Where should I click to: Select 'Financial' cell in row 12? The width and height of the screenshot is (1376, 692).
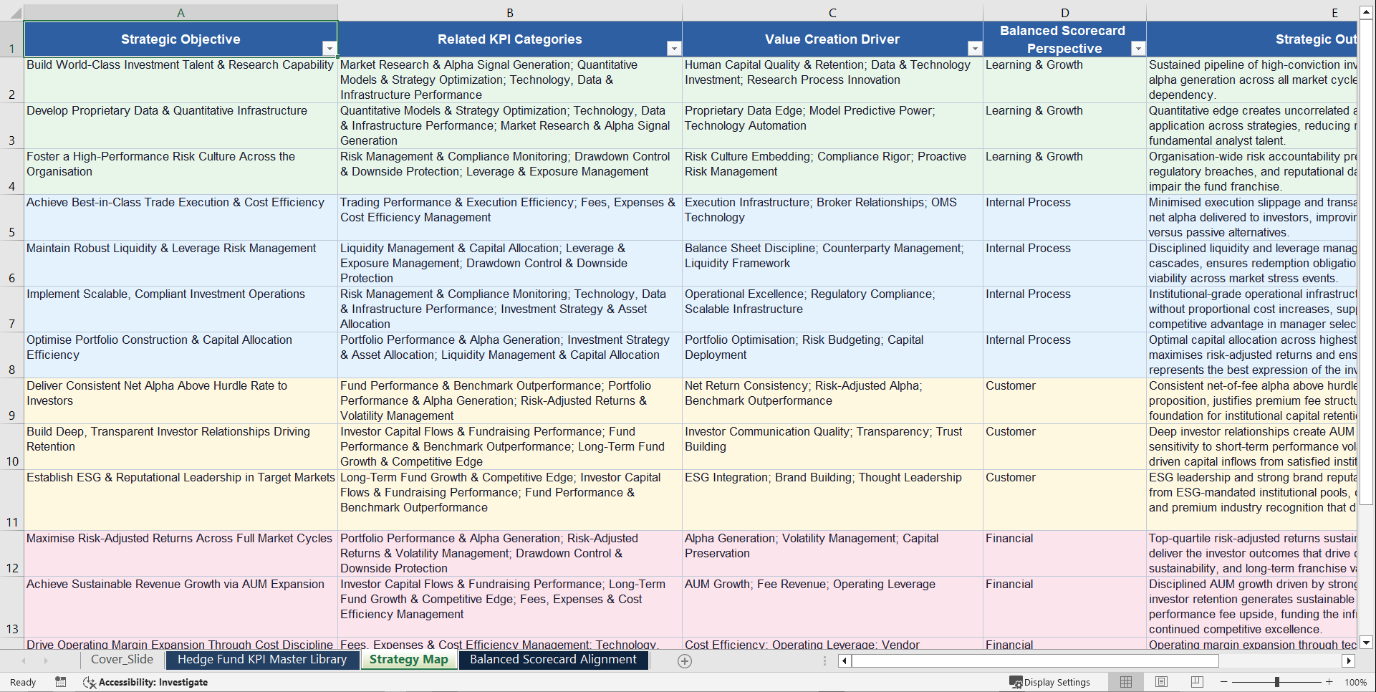coord(1064,554)
